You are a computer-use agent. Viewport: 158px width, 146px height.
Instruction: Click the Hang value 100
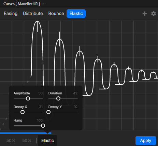pyautogui.click(x=40, y=121)
